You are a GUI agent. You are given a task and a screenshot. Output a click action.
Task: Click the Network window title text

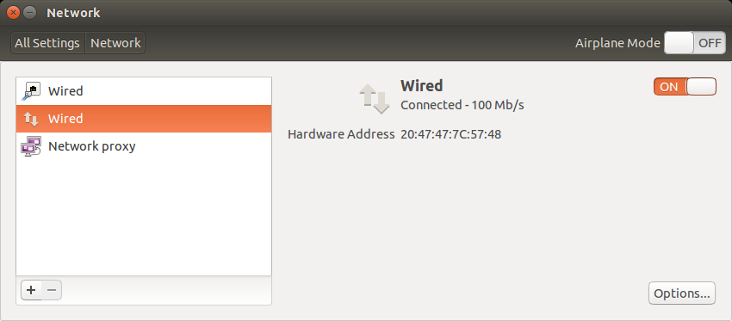pos(73,13)
